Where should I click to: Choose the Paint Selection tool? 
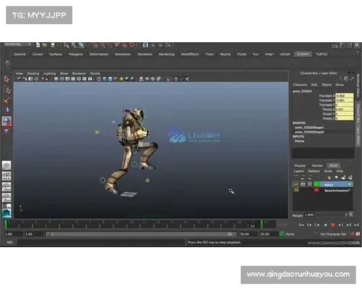click(7, 100)
